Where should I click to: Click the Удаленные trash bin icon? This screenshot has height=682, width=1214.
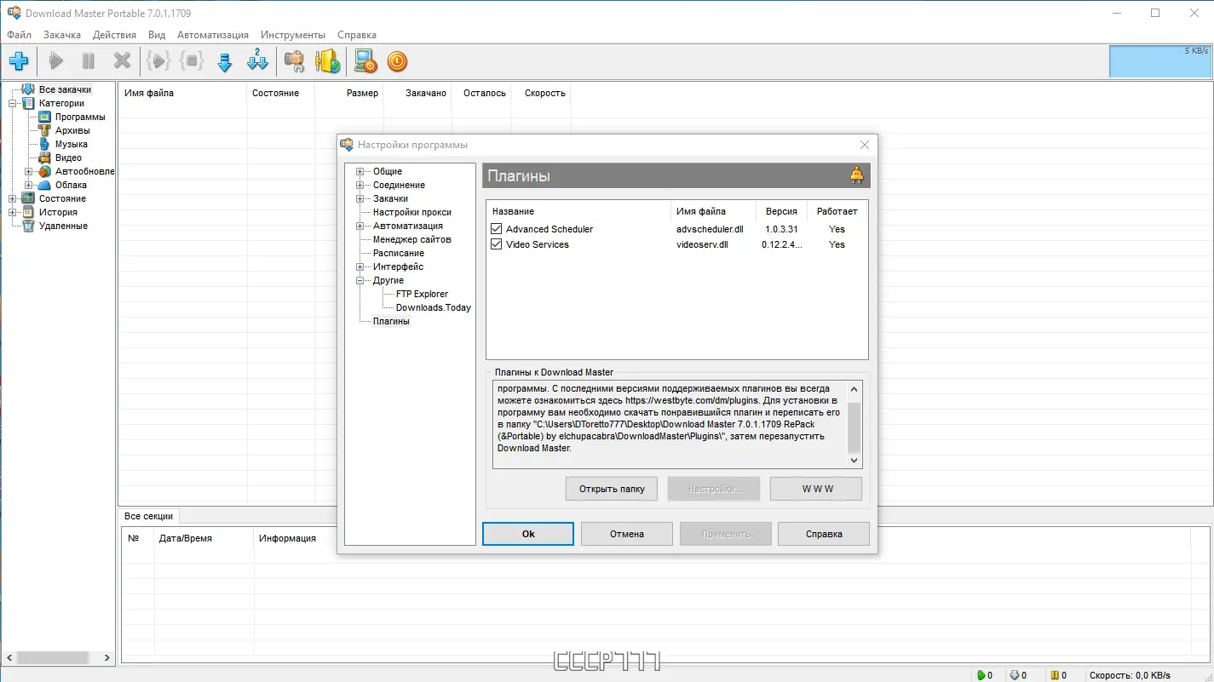coord(28,226)
